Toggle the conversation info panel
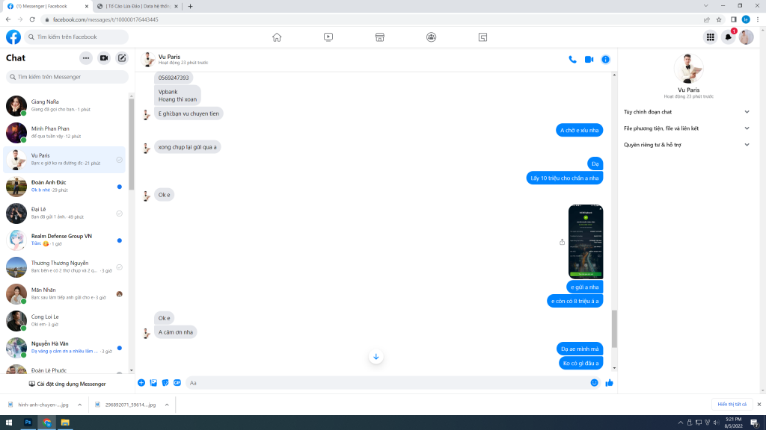This screenshot has height=430, width=766. point(605,60)
